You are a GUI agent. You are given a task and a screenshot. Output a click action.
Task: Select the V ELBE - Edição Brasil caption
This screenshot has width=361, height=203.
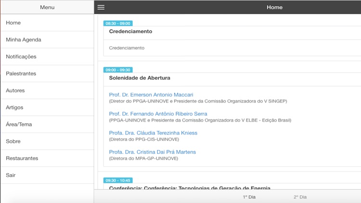click(x=200, y=120)
